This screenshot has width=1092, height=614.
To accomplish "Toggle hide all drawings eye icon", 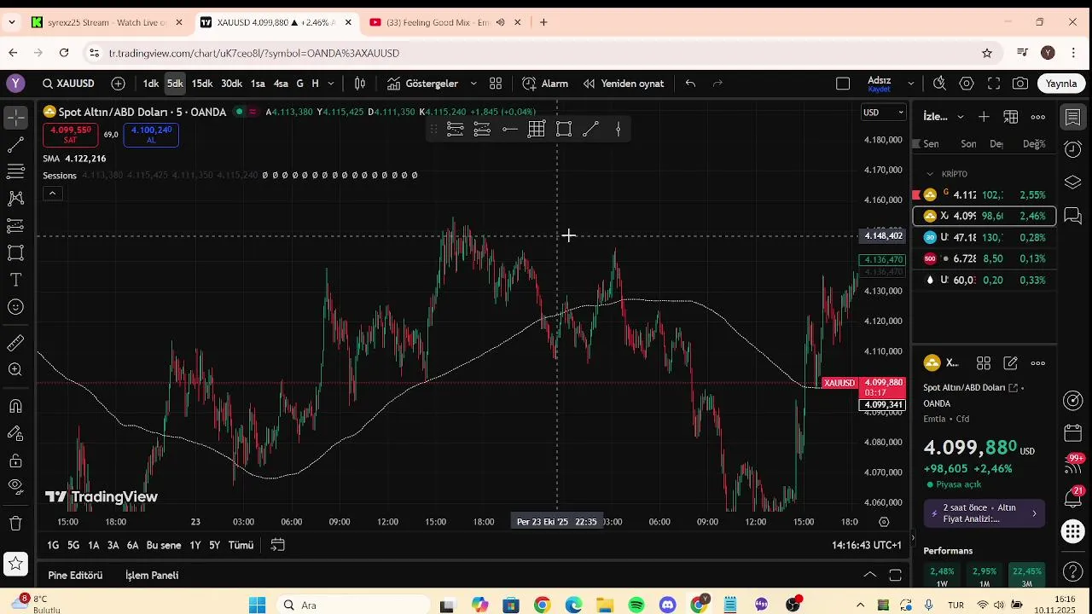I will point(15,487).
